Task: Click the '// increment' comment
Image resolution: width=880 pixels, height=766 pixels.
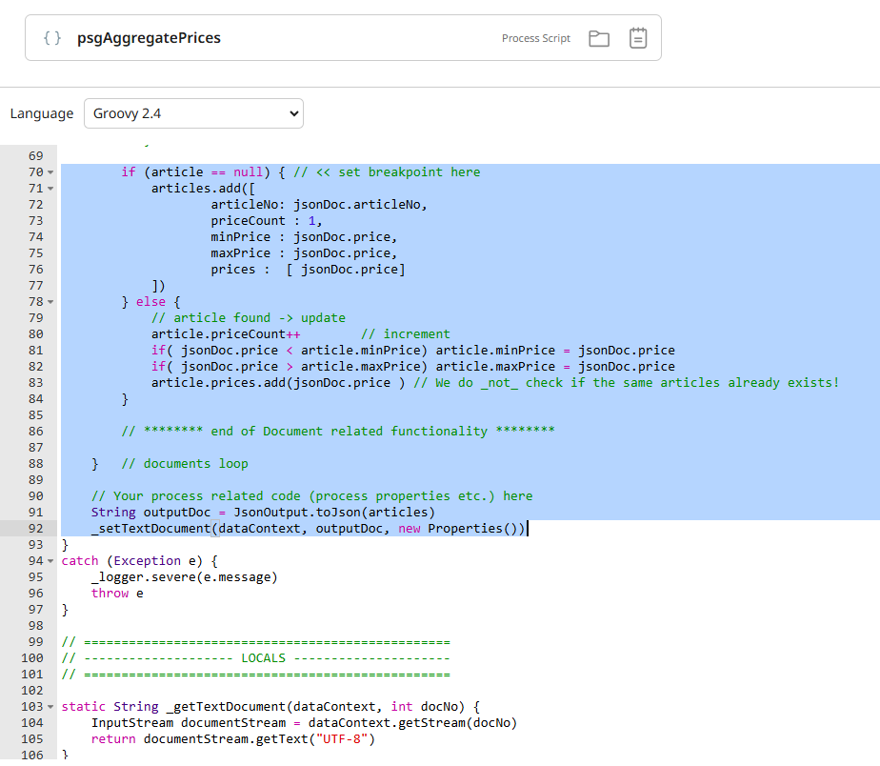Action: [405, 334]
